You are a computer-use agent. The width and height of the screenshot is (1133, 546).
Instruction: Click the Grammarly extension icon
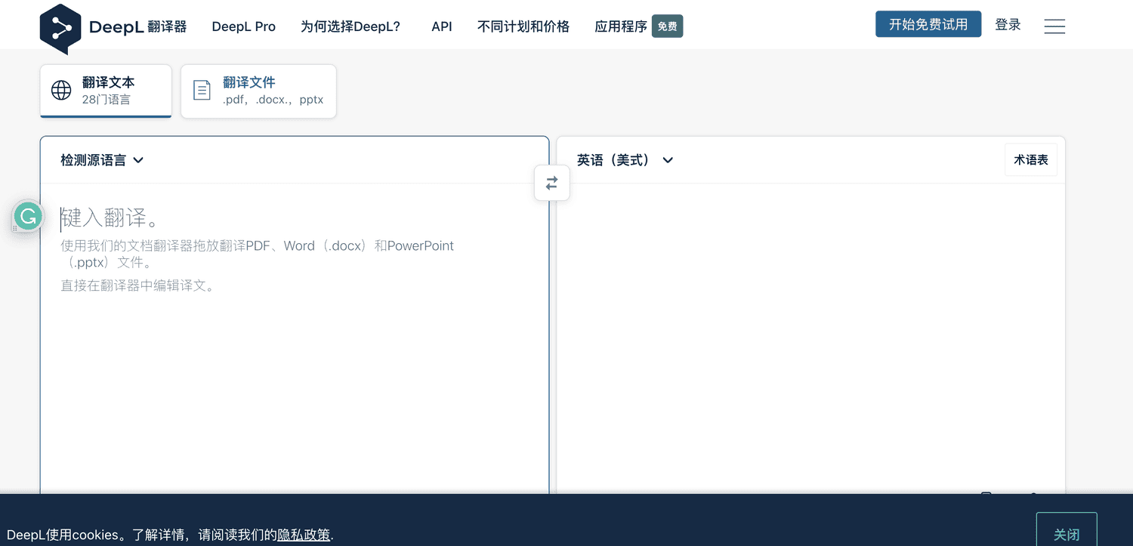29,217
